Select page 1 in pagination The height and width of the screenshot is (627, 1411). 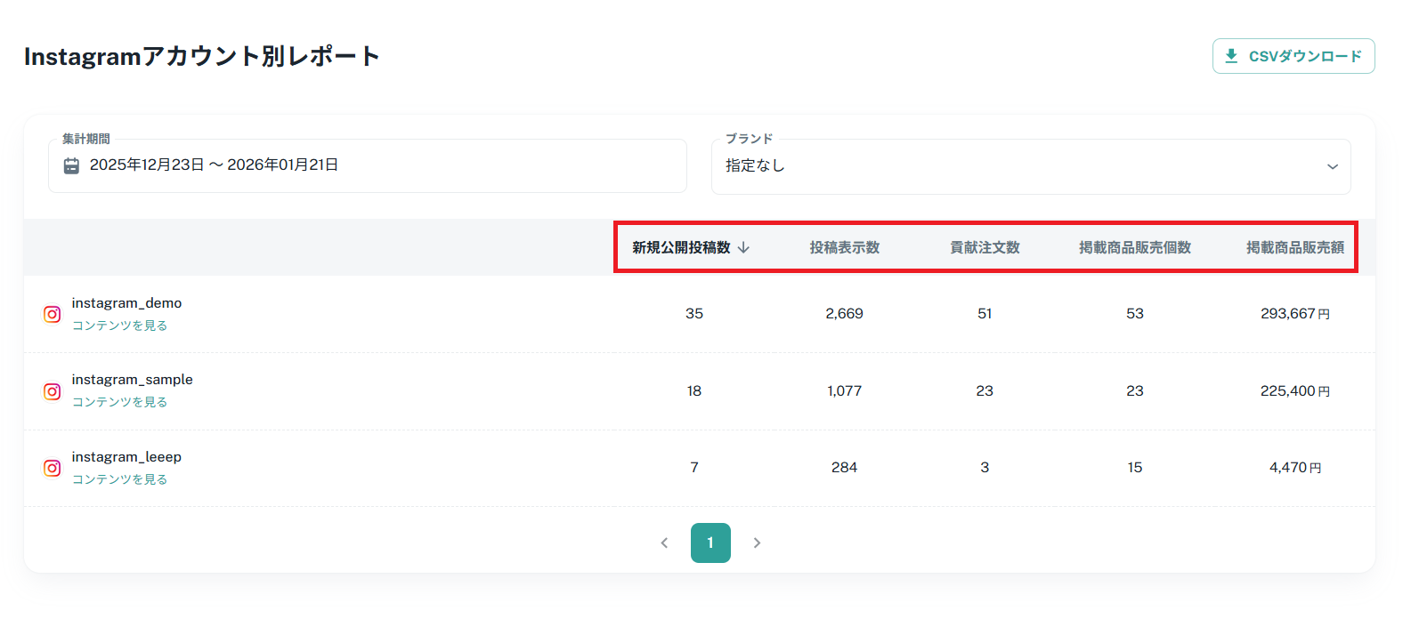[x=710, y=543]
